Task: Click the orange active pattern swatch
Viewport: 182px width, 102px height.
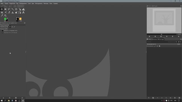Action: [x=20, y=19]
